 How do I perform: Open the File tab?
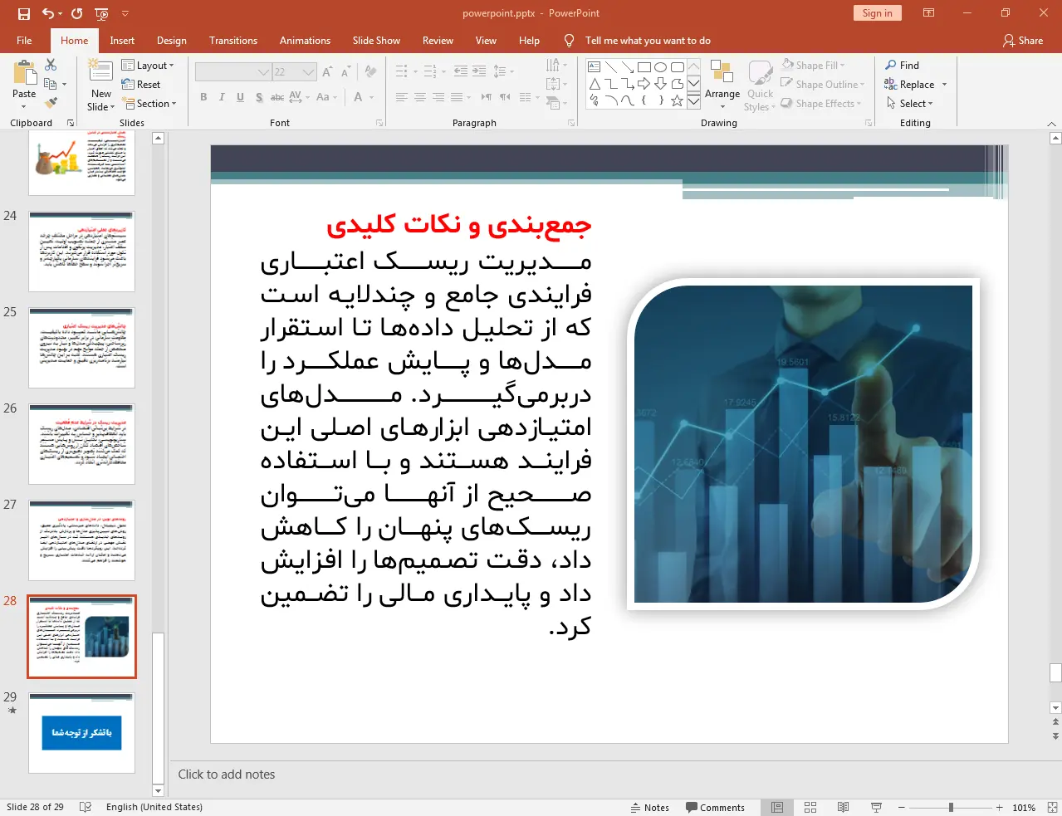point(24,41)
